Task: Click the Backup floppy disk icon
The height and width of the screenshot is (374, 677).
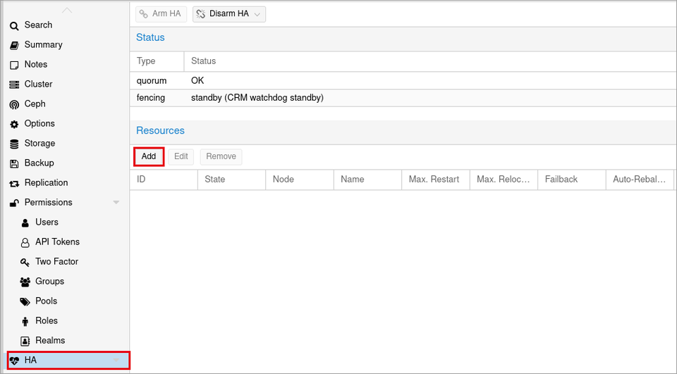Action: point(14,163)
